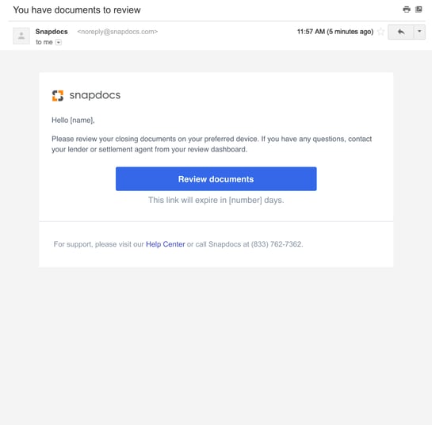Open email in new window icon

coord(419,10)
